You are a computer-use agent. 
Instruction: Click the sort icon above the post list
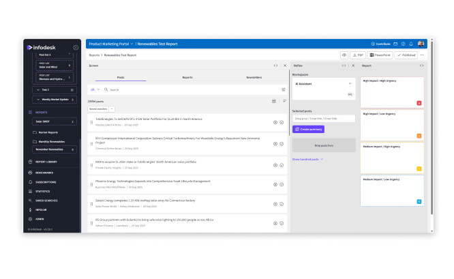point(284,101)
